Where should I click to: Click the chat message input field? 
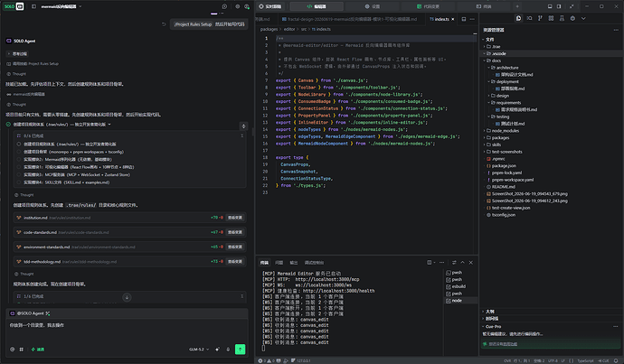[127, 330]
